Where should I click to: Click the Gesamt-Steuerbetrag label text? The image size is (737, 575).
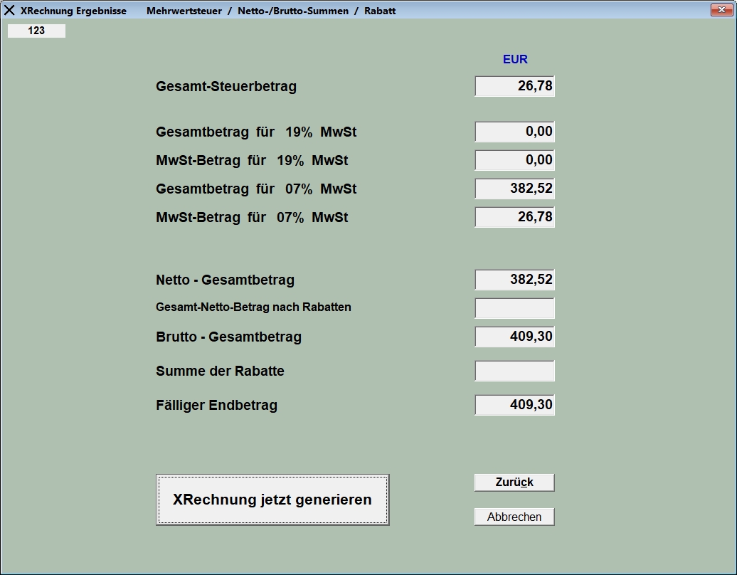226,87
